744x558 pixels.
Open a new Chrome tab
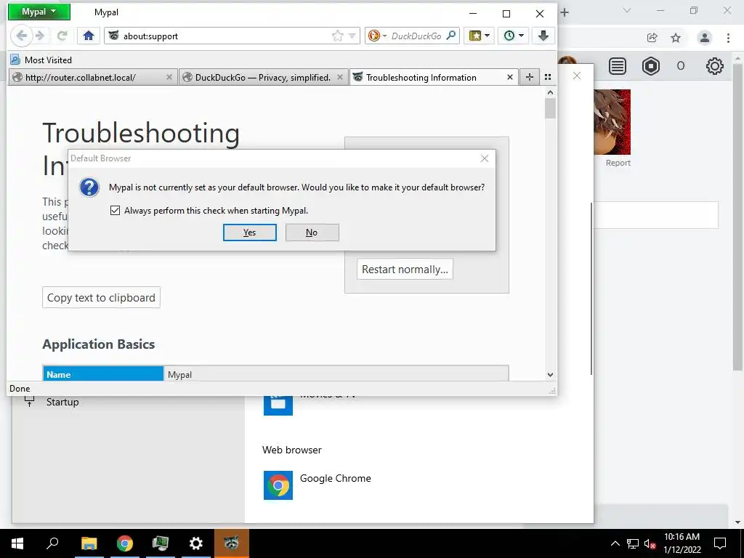point(565,12)
